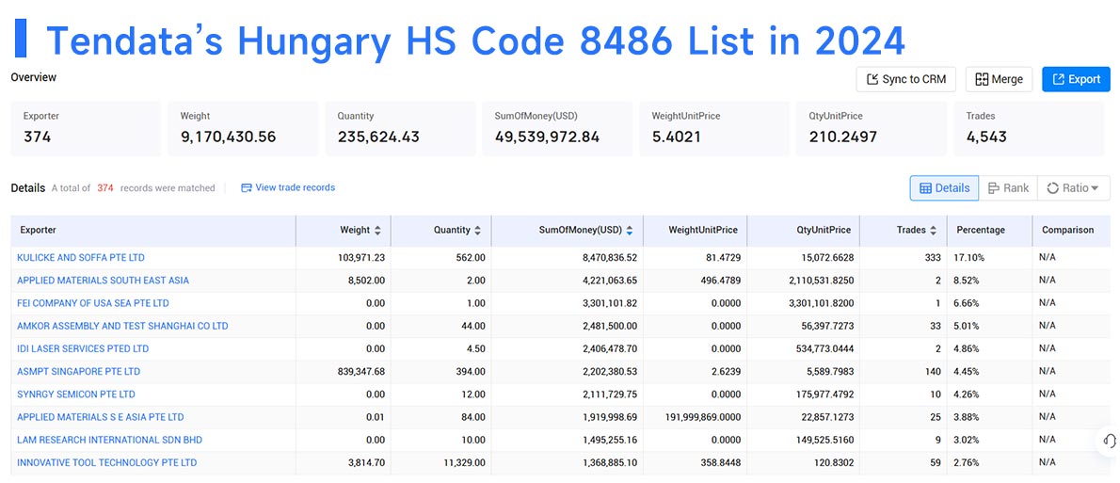Select the Trades 4,543 summary card

pos(1029,129)
